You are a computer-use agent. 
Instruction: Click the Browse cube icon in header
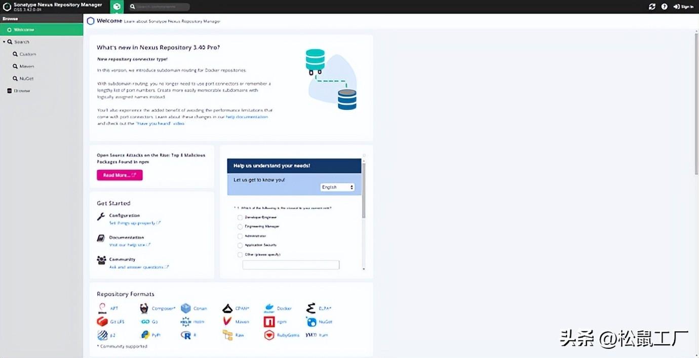[x=117, y=7]
